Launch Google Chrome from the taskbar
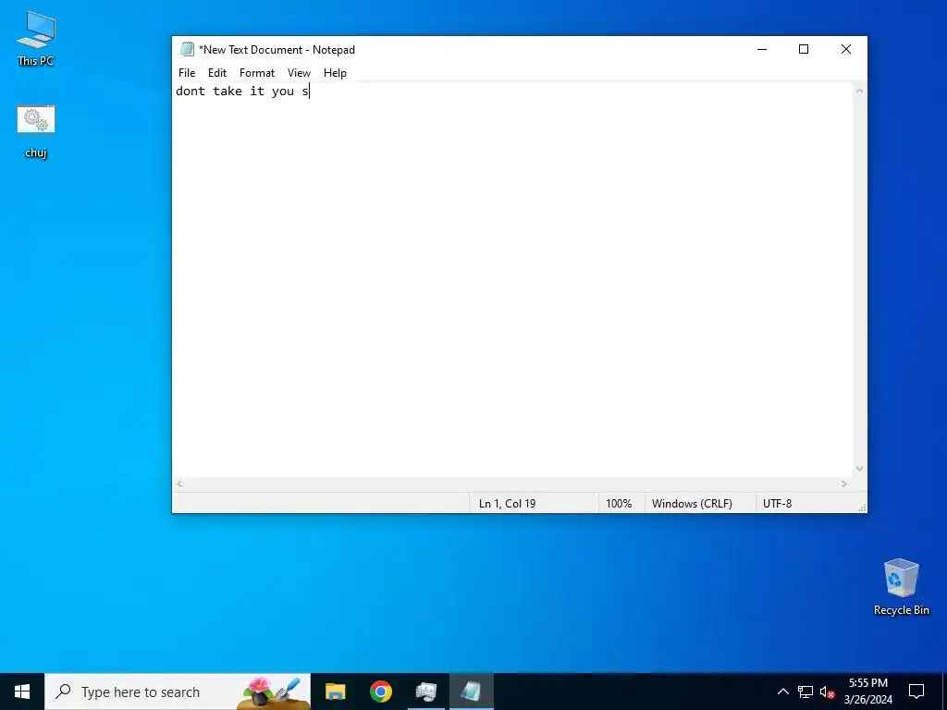This screenshot has height=710, width=947. [380, 692]
